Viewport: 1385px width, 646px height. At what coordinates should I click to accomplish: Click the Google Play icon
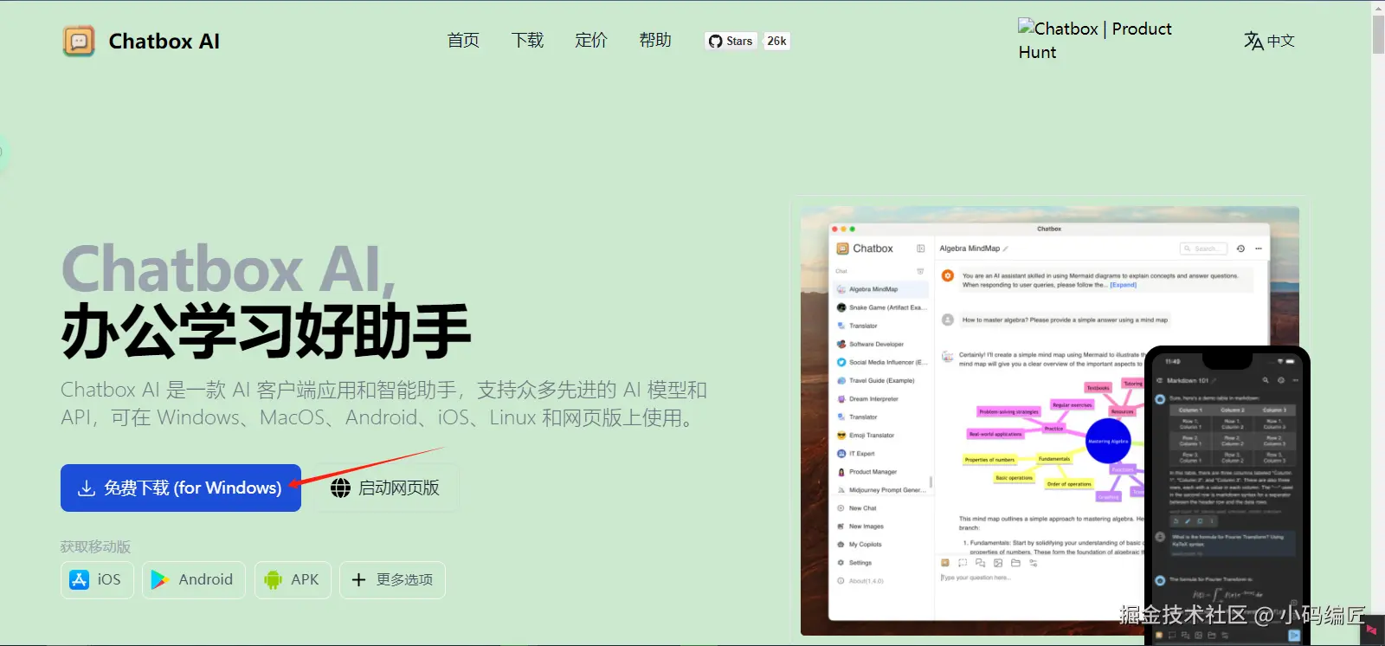click(x=159, y=579)
